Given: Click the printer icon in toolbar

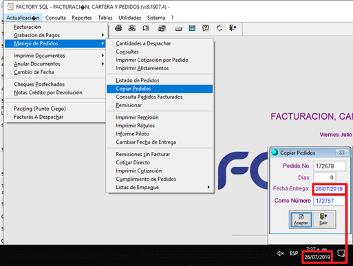Looking at the screenshot, I should (118, 28).
